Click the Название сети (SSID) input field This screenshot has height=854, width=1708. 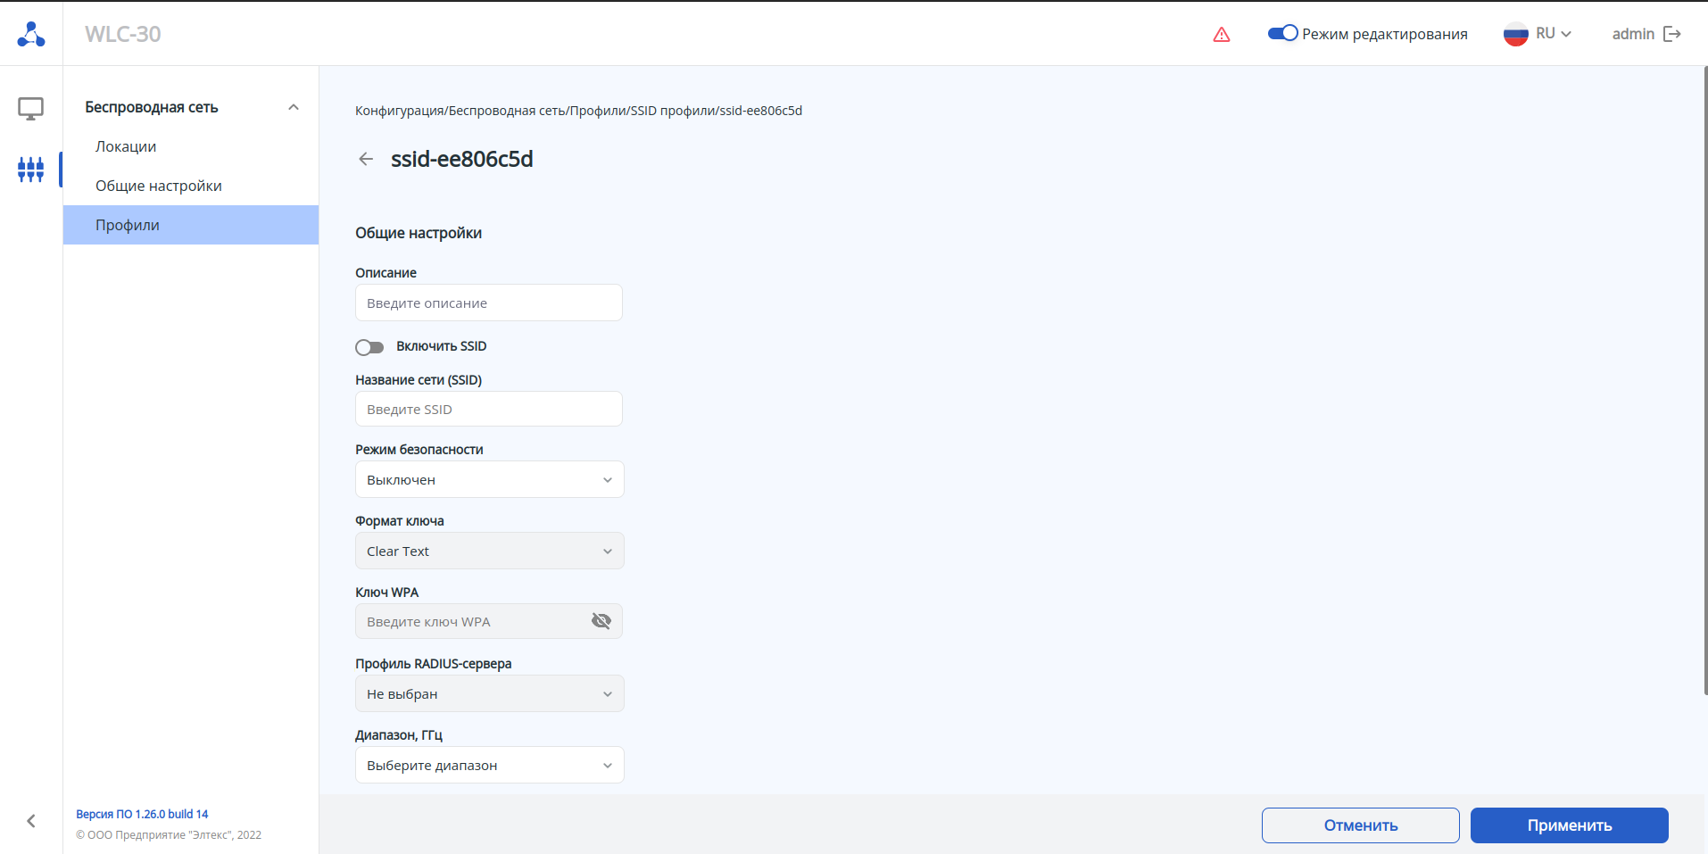point(489,410)
